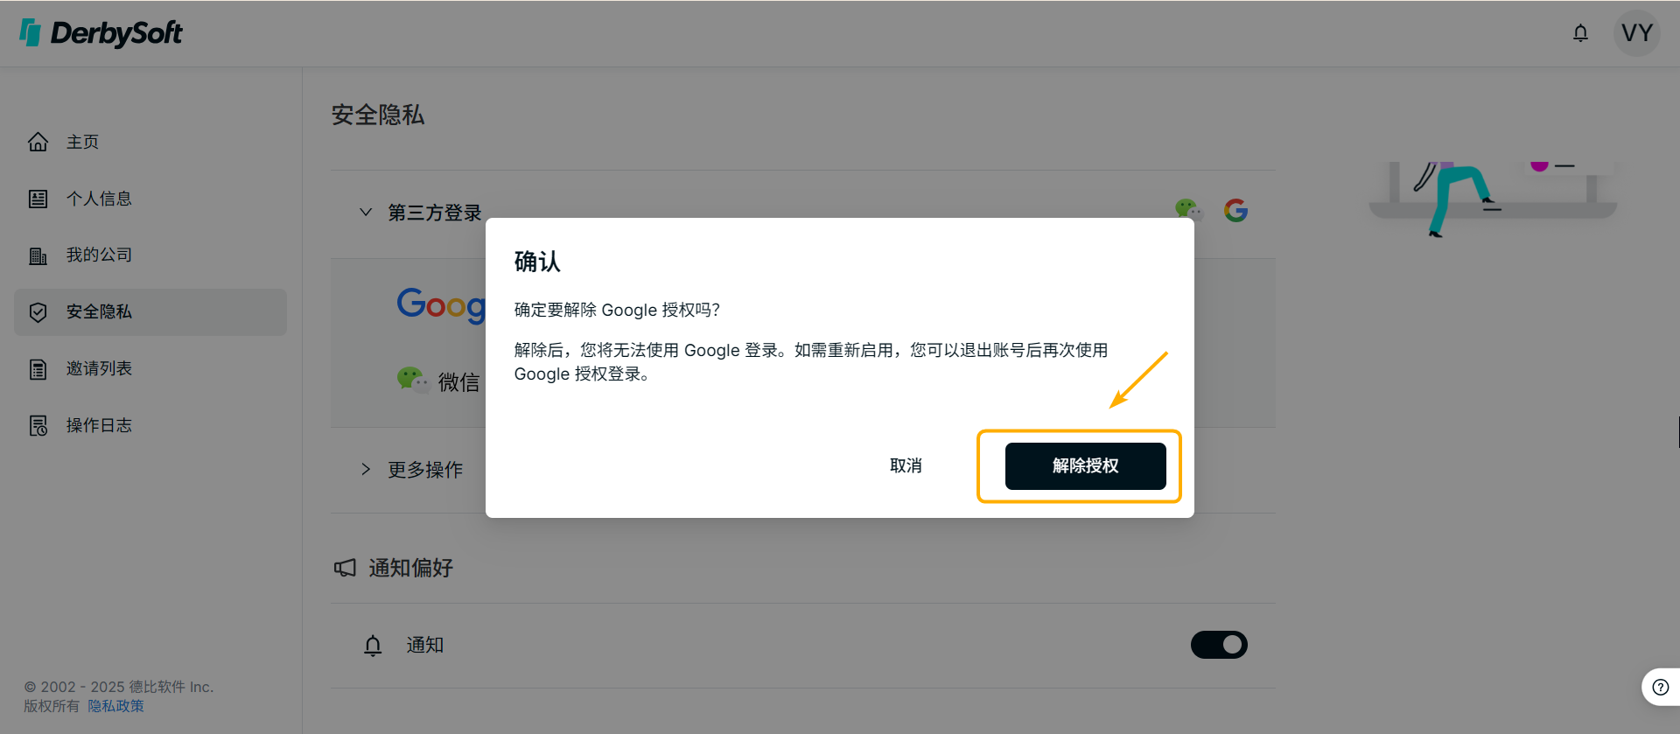Click the 操作日志 log icon

tap(38, 425)
